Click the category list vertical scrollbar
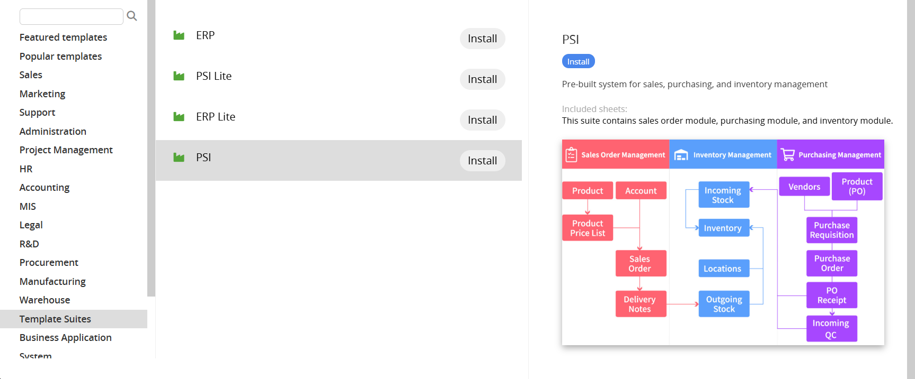Viewport: 915px width, 379px height. click(151, 148)
